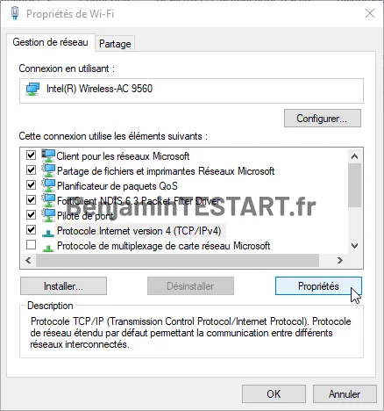Uncheck Partage de fichiers et imprimantes checkbox
384x411 pixels.
pyautogui.click(x=31, y=169)
